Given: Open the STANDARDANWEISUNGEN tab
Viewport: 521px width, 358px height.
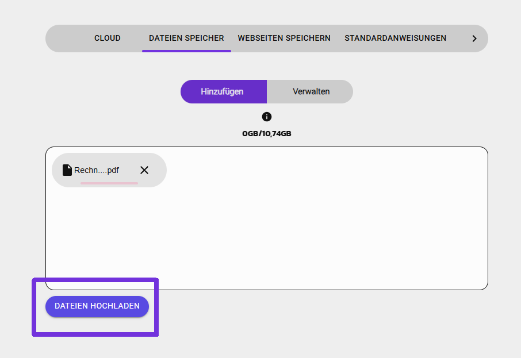Looking at the screenshot, I should pos(395,38).
